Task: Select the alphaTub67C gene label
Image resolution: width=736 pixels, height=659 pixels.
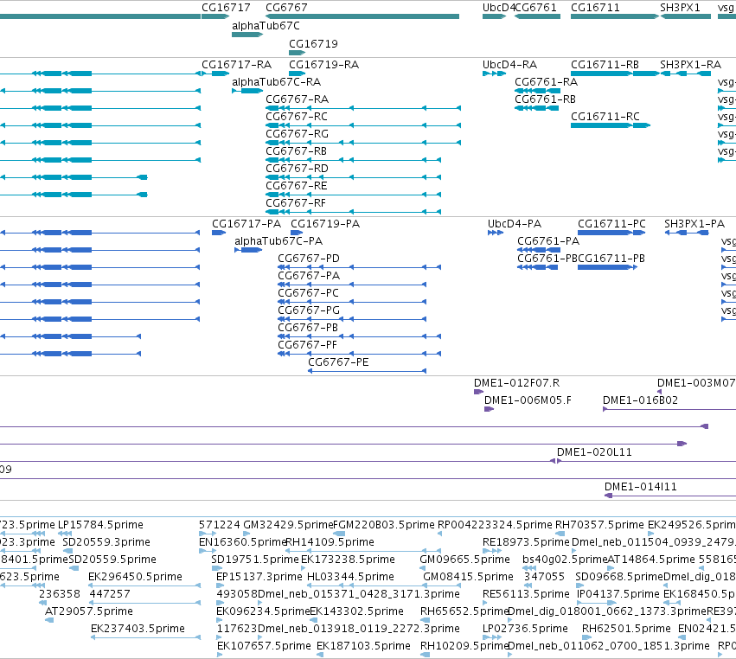Action: click(266, 26)
